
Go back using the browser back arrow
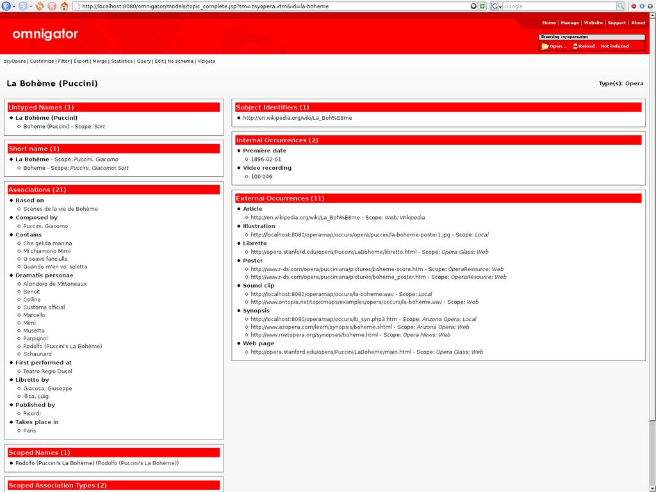(x=6, y=6)
